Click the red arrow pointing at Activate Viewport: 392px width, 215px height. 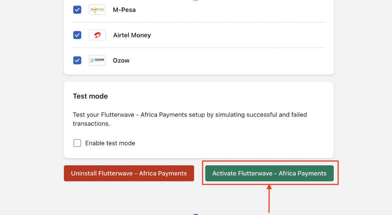point(269,198)
